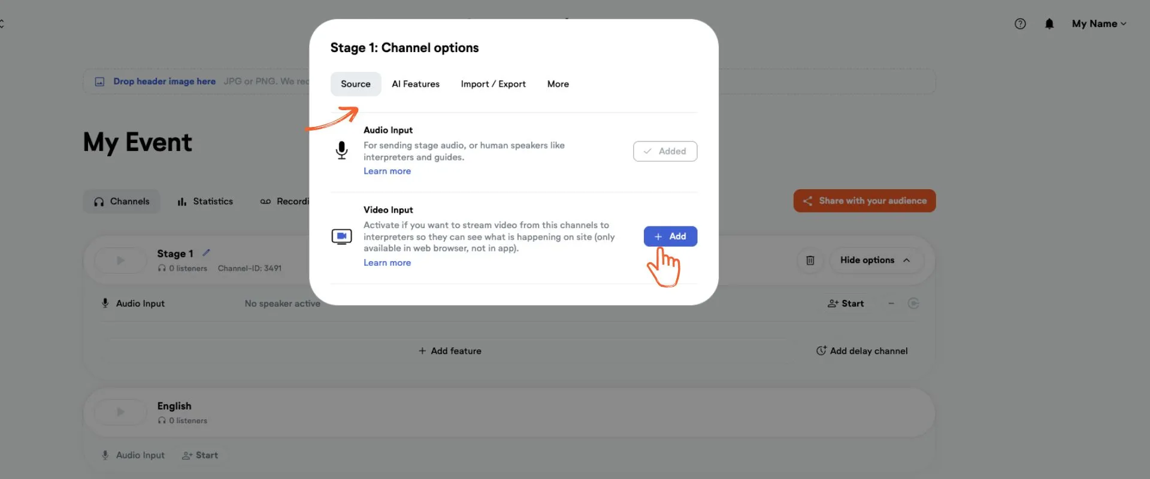Click Add delay channel
Screen dimensions: 1150x479
click(862, 351)
